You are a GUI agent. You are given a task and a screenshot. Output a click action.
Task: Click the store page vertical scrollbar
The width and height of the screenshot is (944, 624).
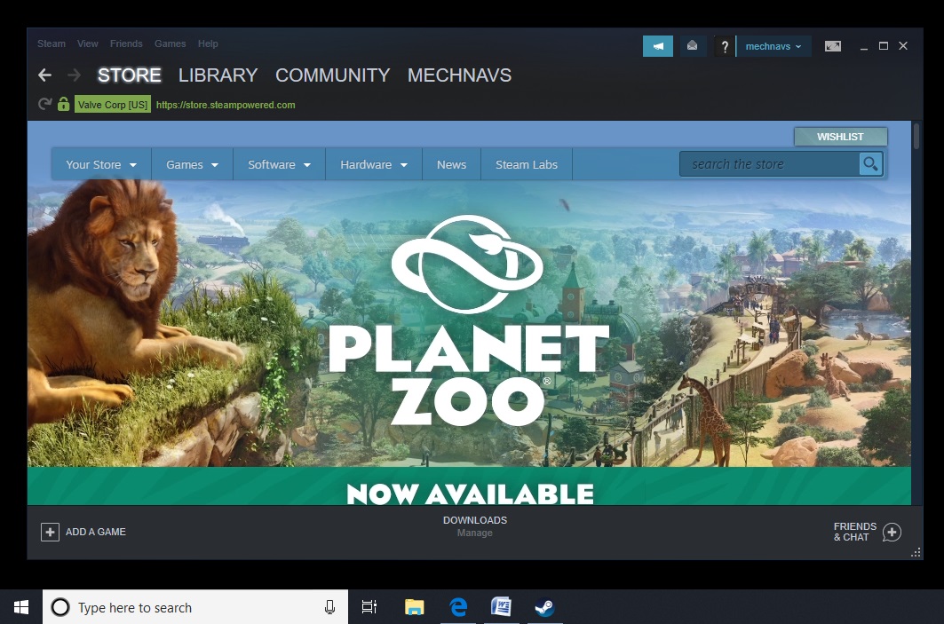click(916, 136)
